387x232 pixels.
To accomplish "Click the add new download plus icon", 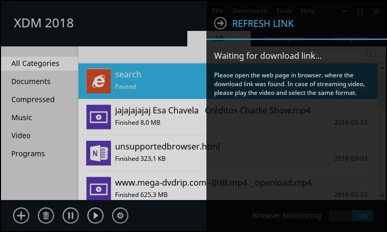I will pos(21,216).
